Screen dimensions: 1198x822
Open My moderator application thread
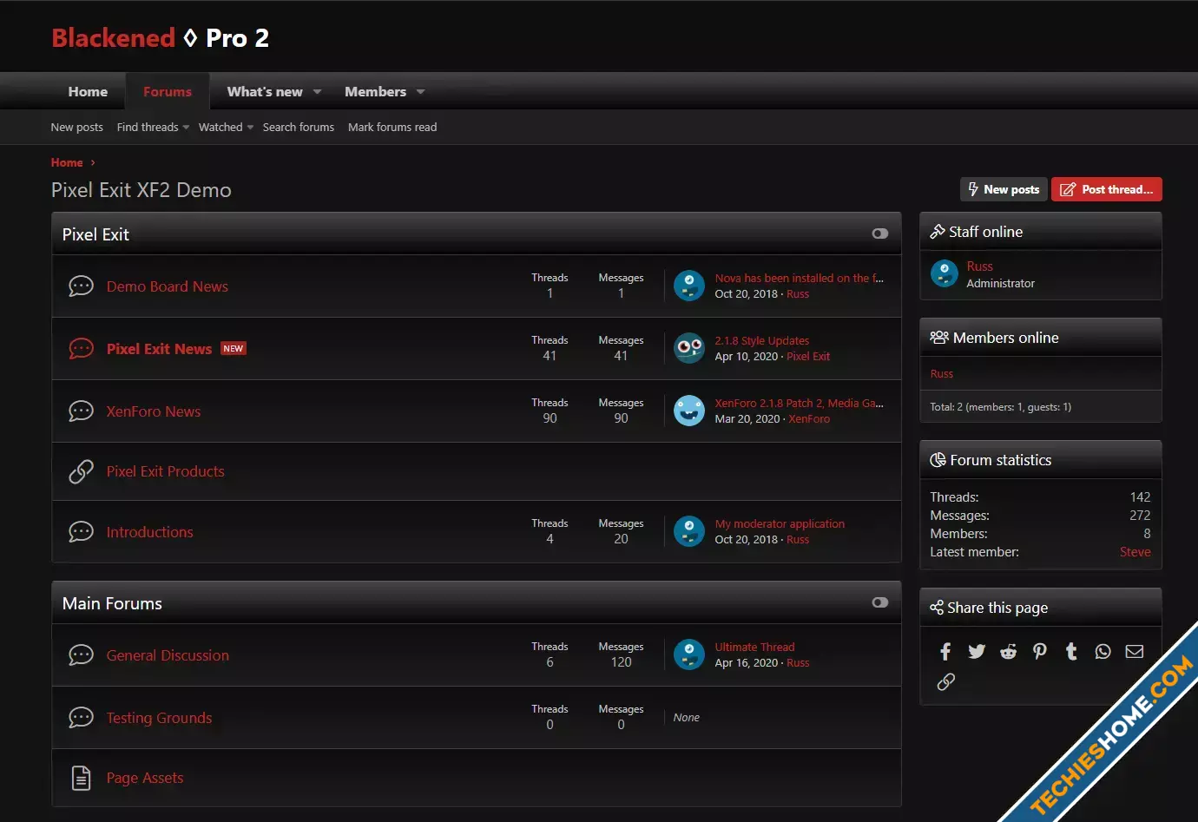[780, 523]
